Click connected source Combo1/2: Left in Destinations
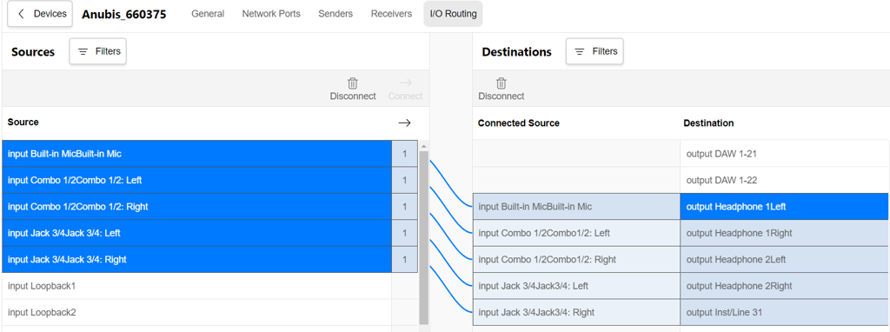The height and width of the screenshot is (332, 890). click(576, 233)
